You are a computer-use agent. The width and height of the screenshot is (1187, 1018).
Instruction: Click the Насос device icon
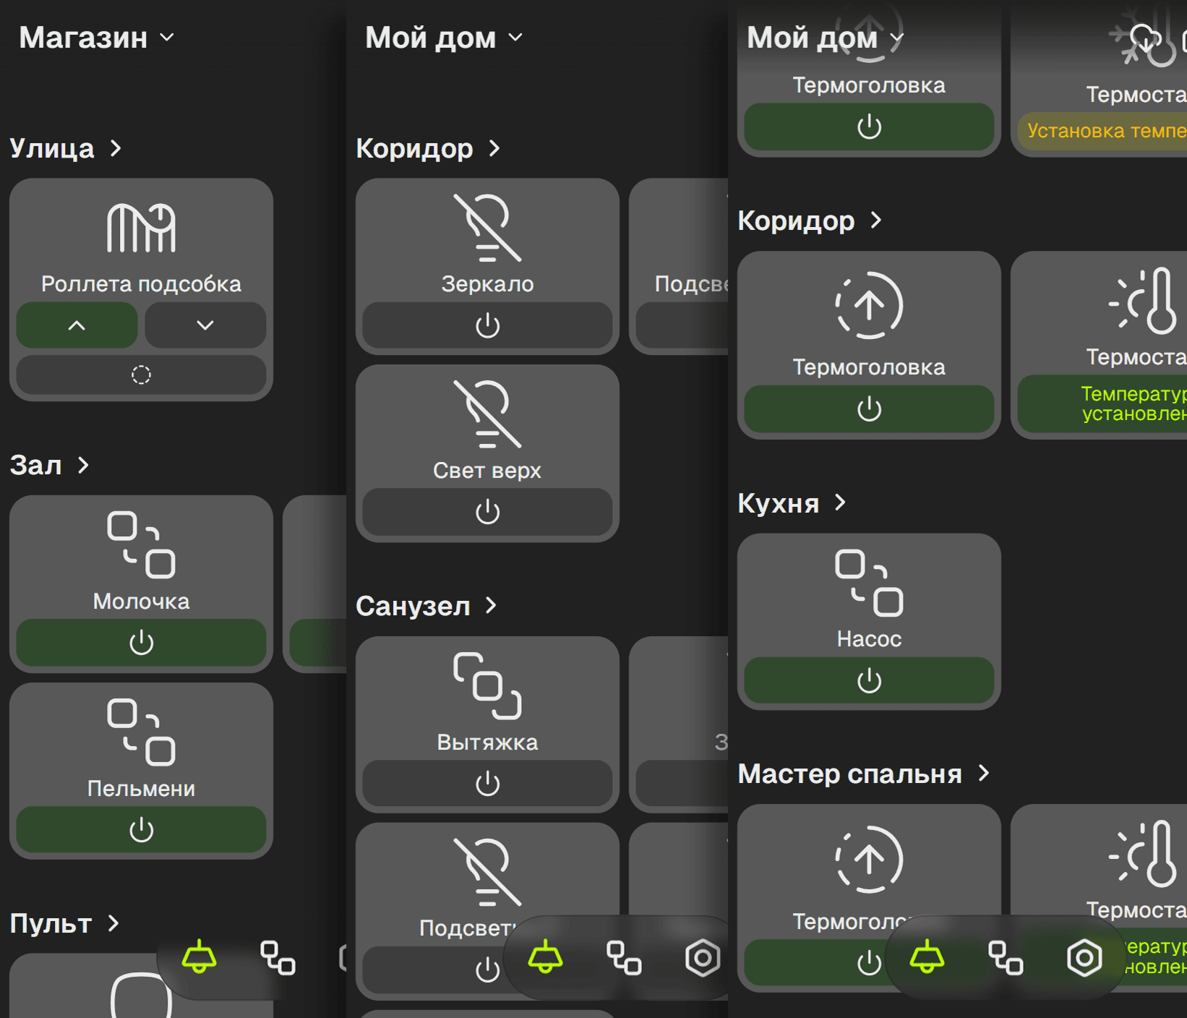pyautogui.click(x=869, y=583)
